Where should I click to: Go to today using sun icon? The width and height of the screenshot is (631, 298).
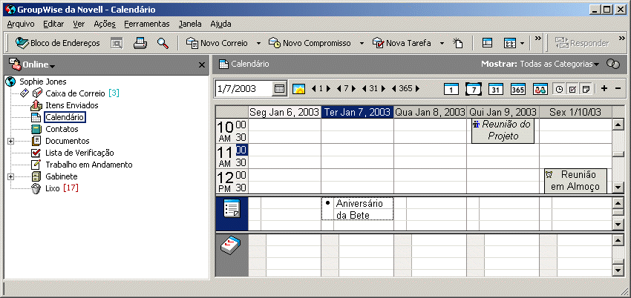coord(298,89)
